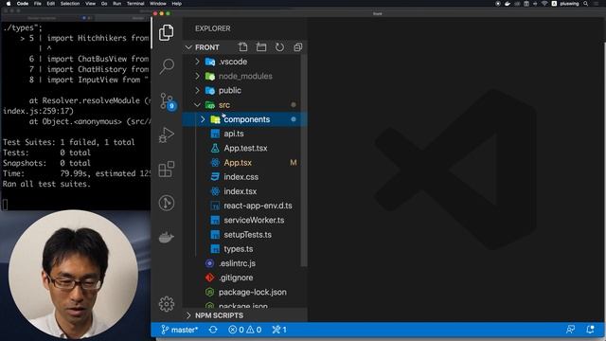Open the Explorer view in activity bar

pos(167,32)
